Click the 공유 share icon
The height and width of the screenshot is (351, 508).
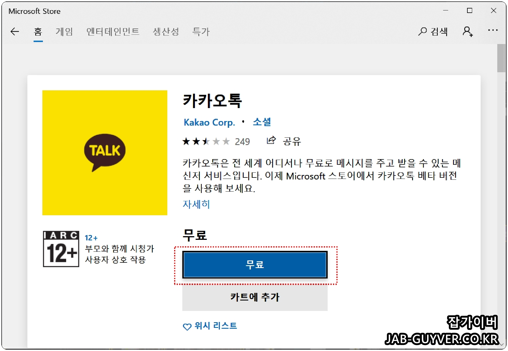click(x=271, y=140)
